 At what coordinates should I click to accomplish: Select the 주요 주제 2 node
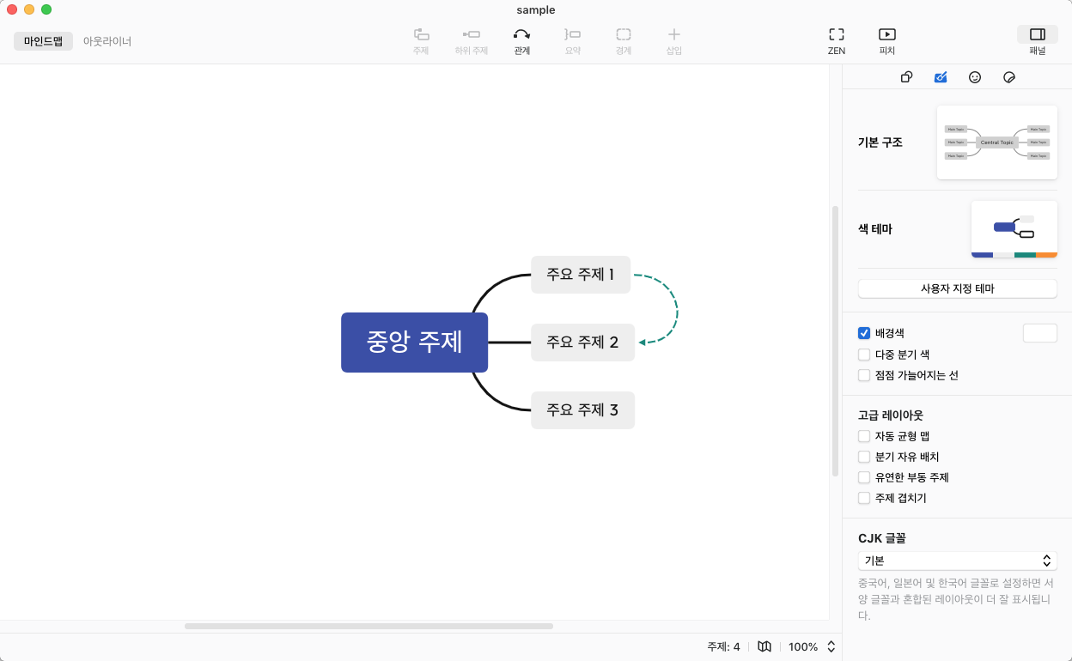tap(582, 343)
